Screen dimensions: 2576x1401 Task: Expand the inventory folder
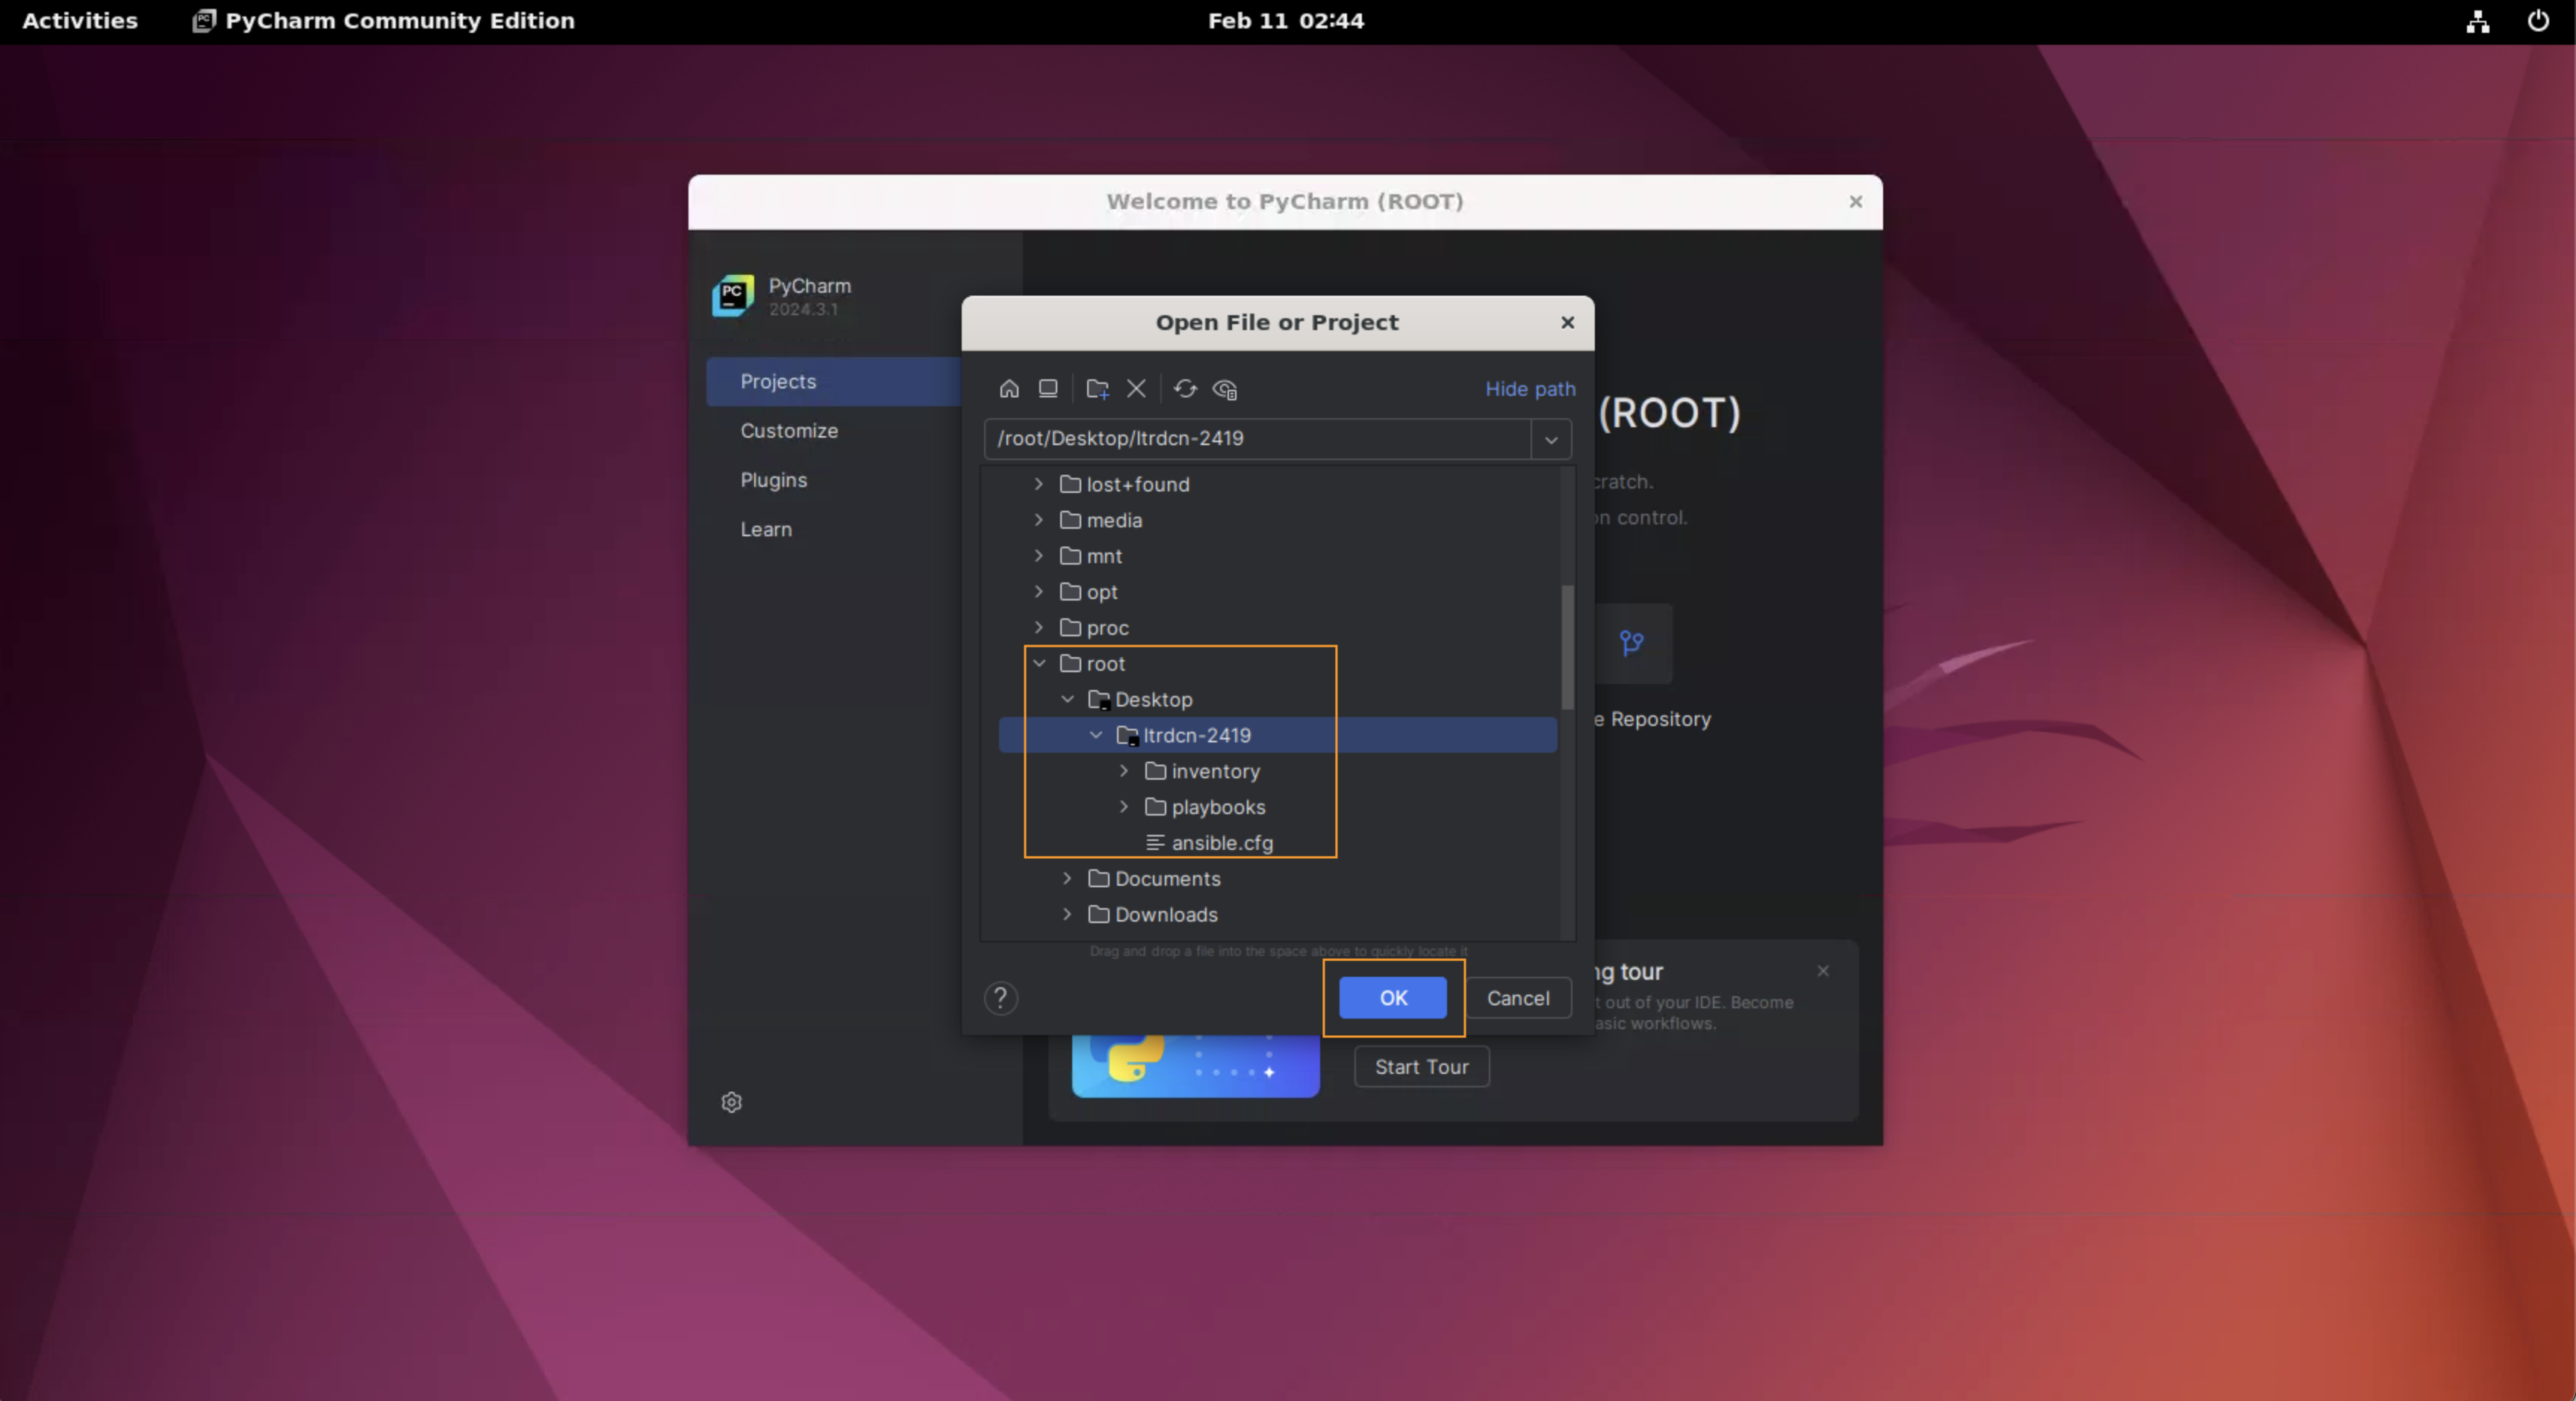click(1124, 771)
